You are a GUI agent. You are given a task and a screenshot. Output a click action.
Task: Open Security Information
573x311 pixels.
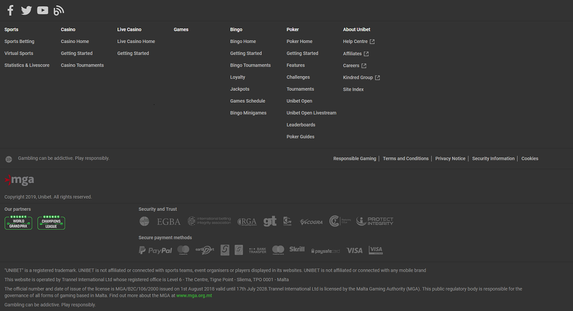(493, 159)
